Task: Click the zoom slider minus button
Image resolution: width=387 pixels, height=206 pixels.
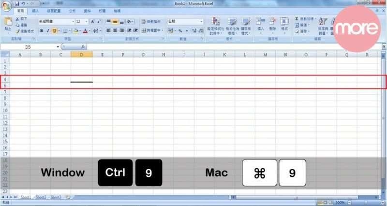Action: [x=349, y=203]
